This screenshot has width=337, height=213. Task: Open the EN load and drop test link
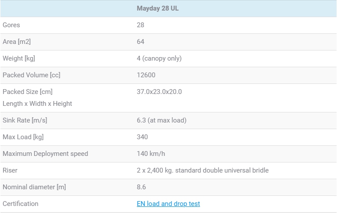168,204
